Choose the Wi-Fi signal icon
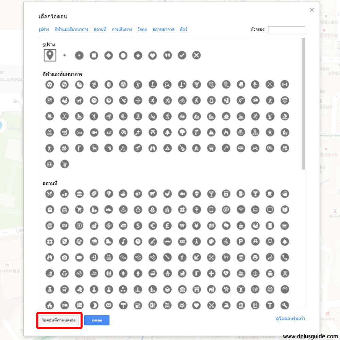The width and height of the screenshot is (340, 340). click(241, 209)
